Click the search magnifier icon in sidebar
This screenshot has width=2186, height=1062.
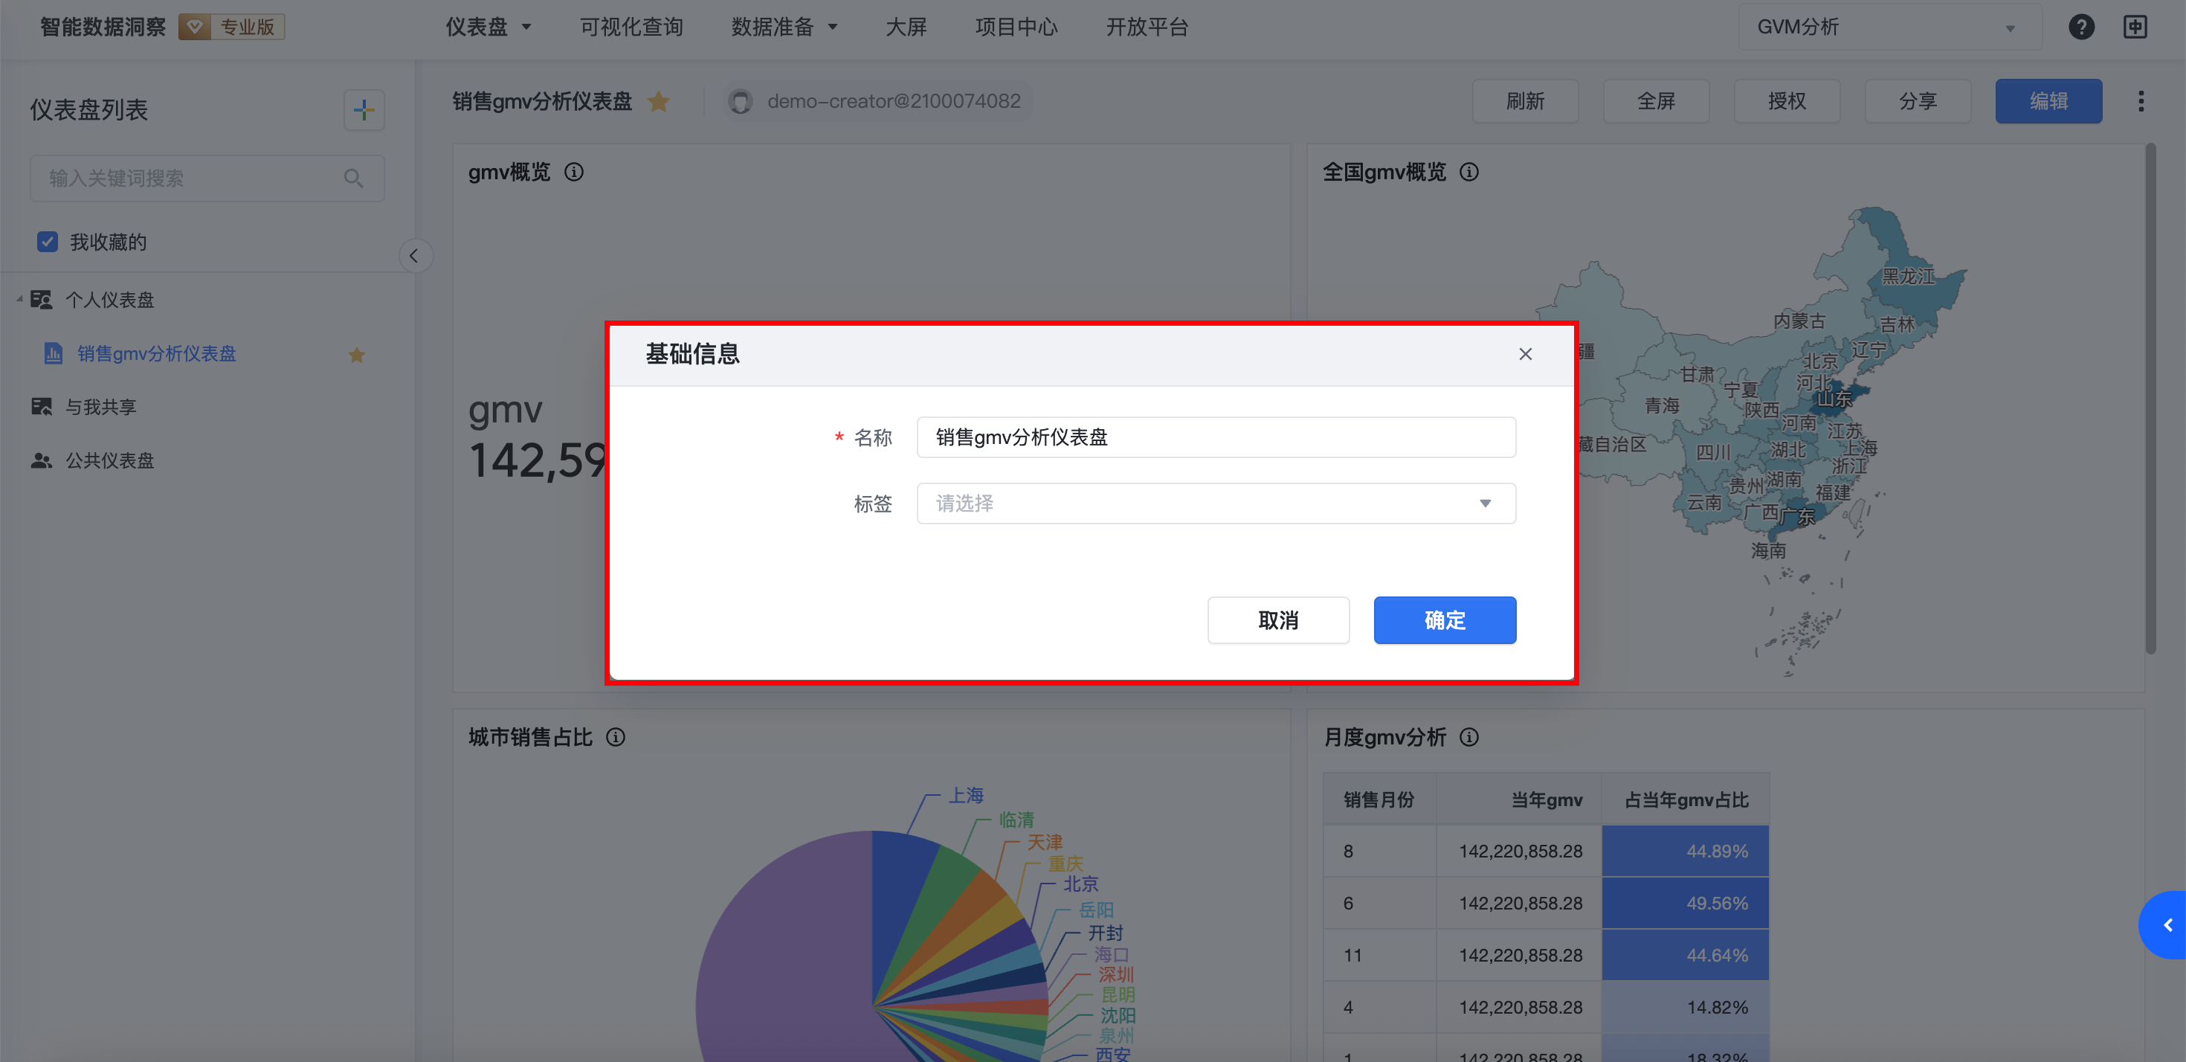pos(353,178)
